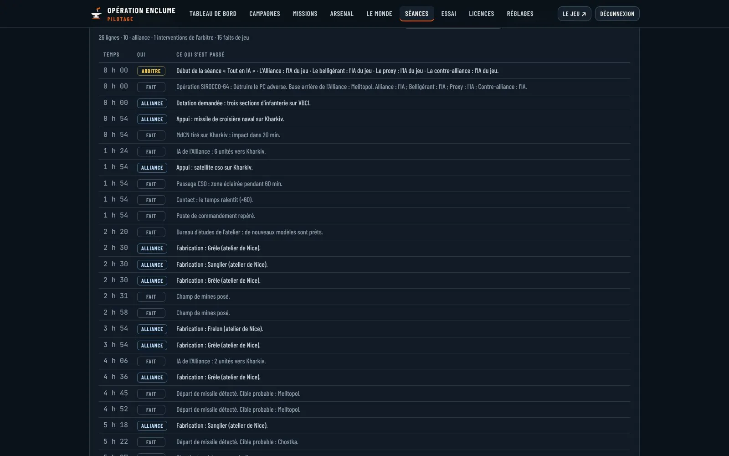Switch to the Essai page
Viewport: 729px width, 456px height.
click(x=449, y=14)
